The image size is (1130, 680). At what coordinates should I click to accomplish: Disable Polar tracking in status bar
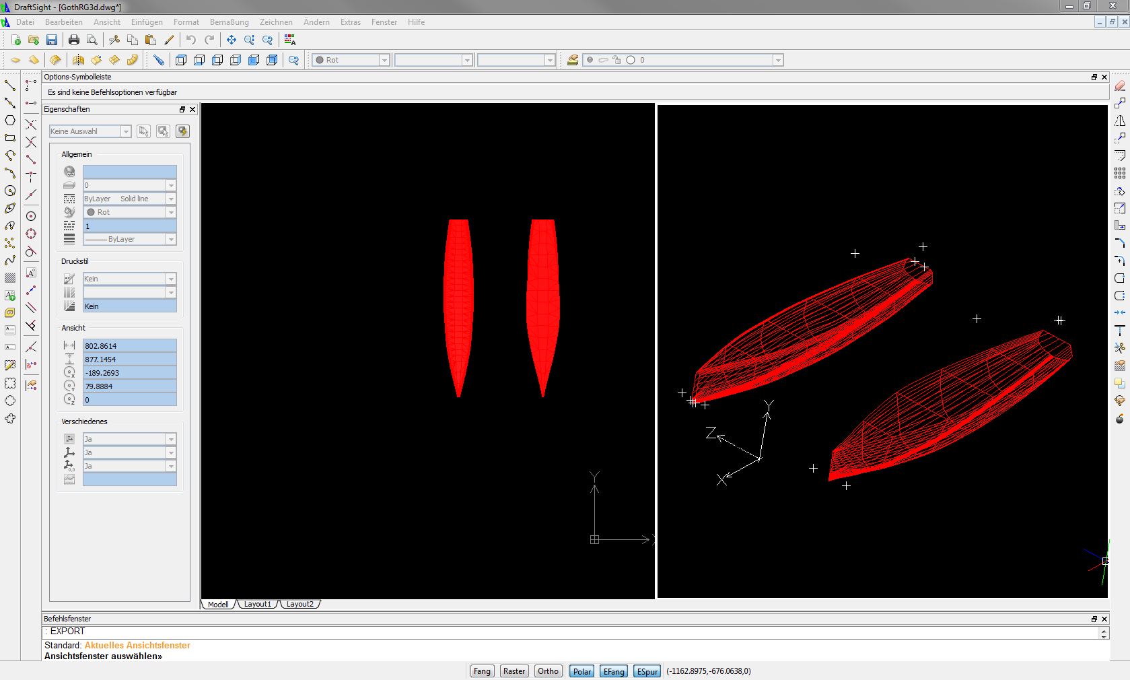pyautogui.click(x=582, y=671)
